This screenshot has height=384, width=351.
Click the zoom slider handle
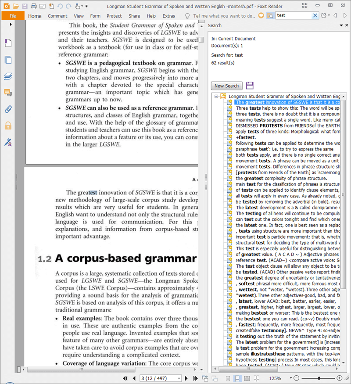pos(319,378)
